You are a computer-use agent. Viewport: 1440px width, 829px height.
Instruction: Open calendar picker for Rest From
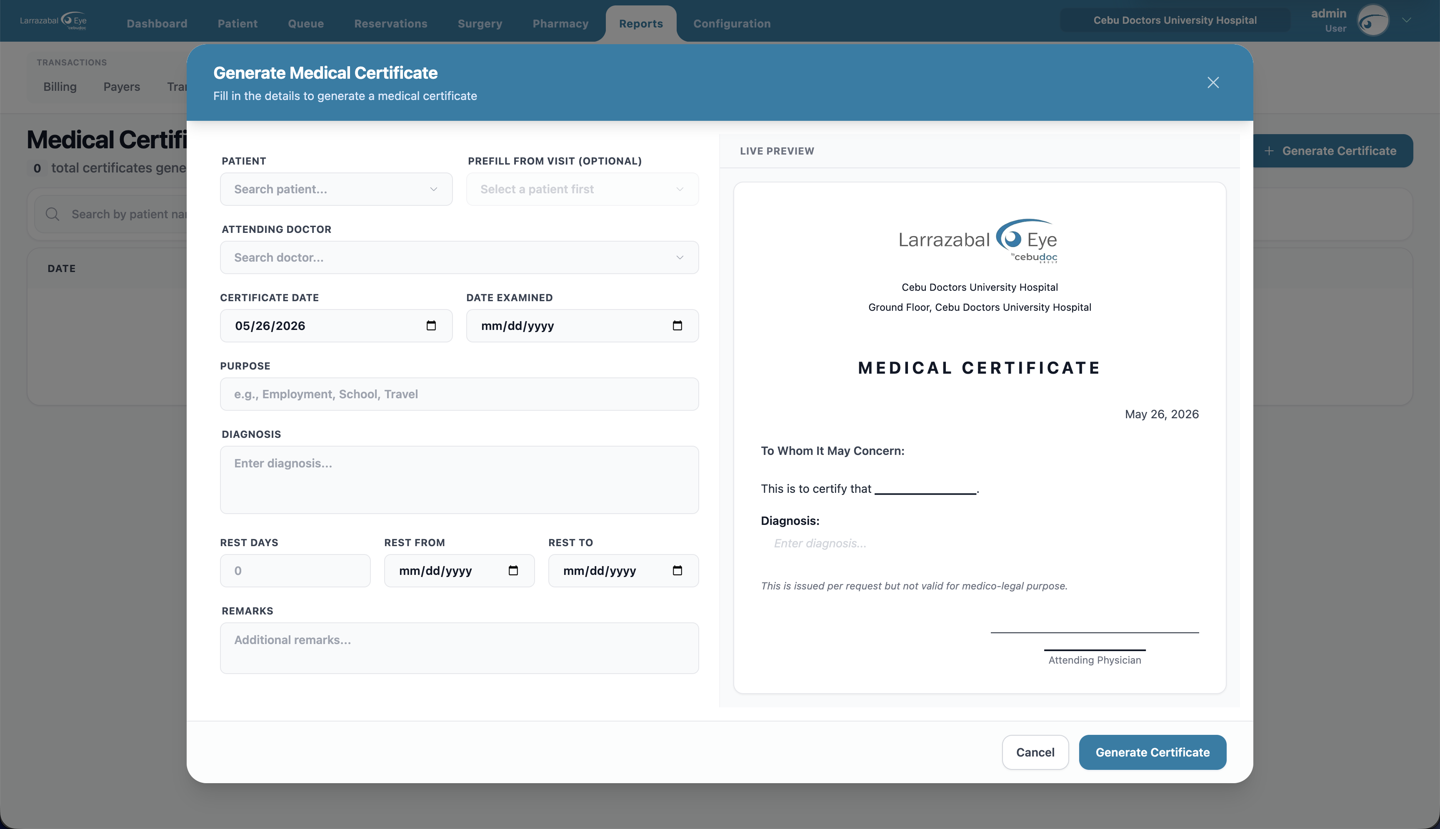point(513,570)
